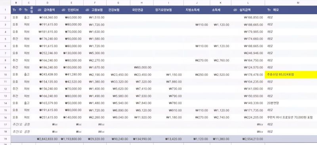This screenshot has width=317, height=145.
Task: Click the 장기요양보험 header cell
Action: [168, 10]
